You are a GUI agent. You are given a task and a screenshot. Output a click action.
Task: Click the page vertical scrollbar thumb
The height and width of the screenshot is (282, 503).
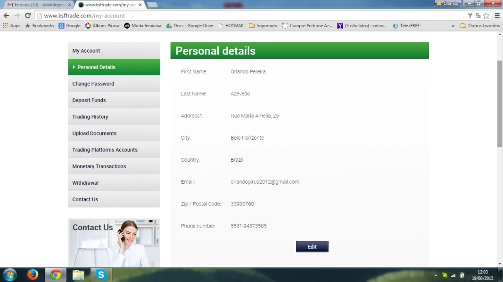point(500,104)
